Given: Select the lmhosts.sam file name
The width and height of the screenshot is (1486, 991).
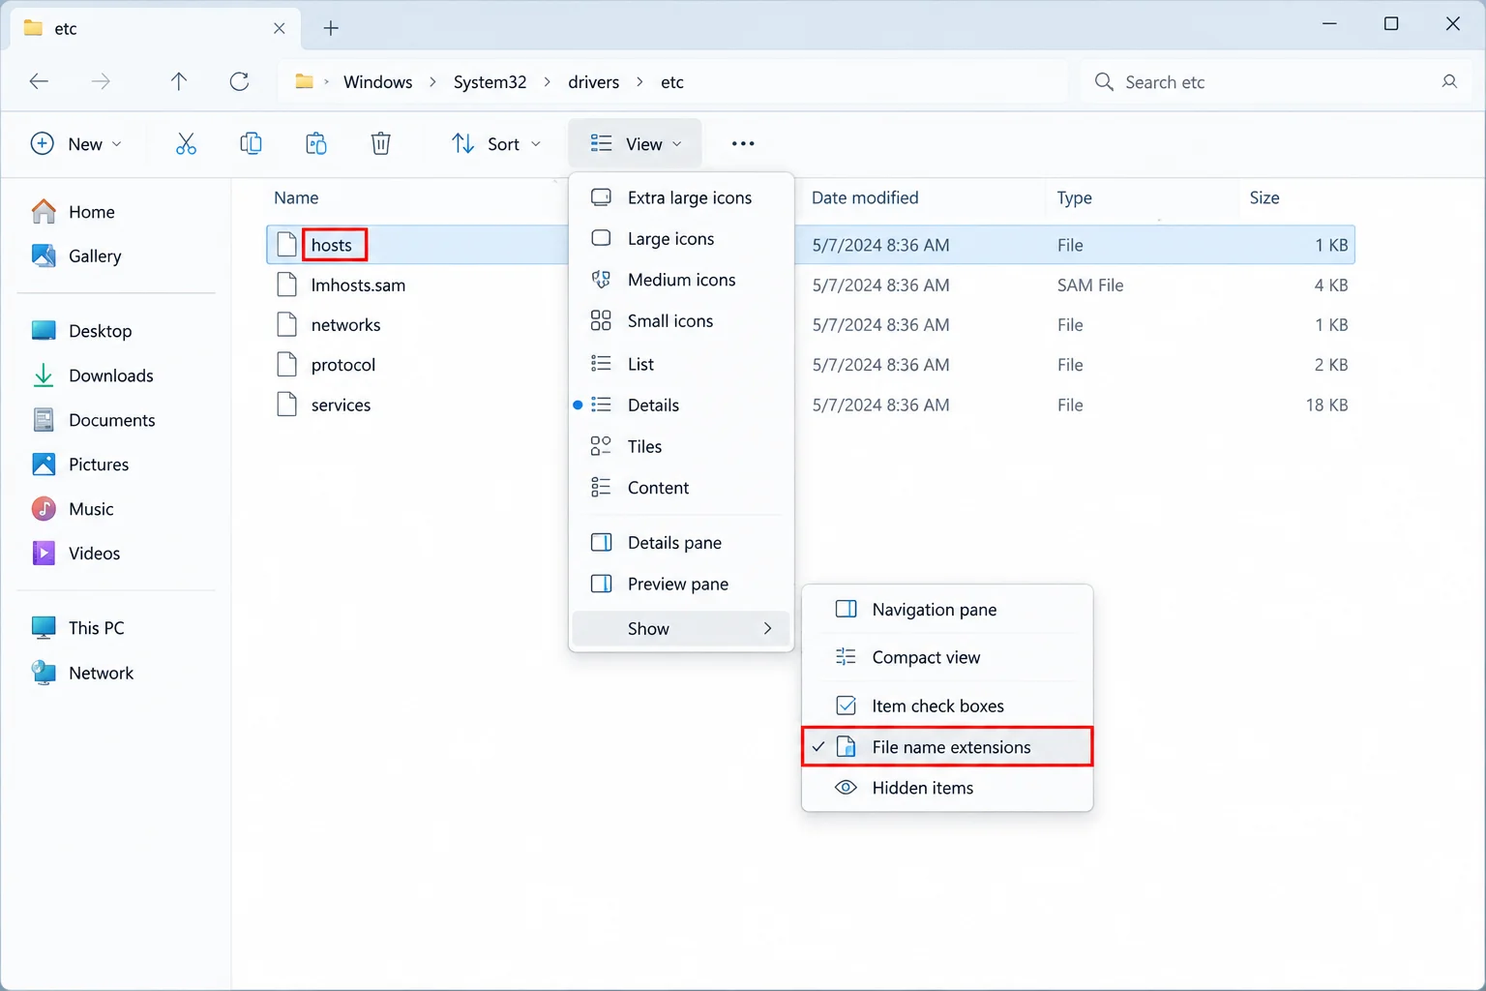Looking at the screenshot, I should point(358,285).
